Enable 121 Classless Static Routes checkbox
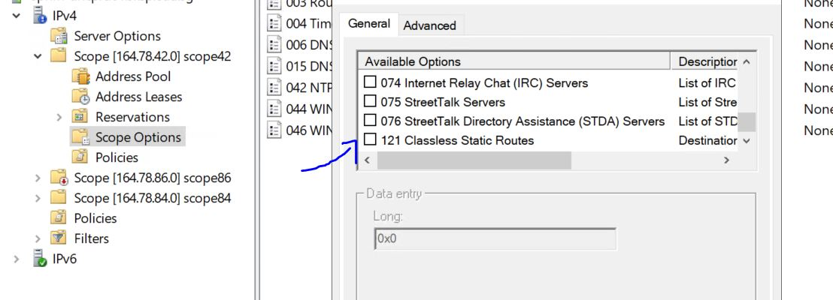The height and width of the screenshot is (300, 833). (x=370, y=140)
